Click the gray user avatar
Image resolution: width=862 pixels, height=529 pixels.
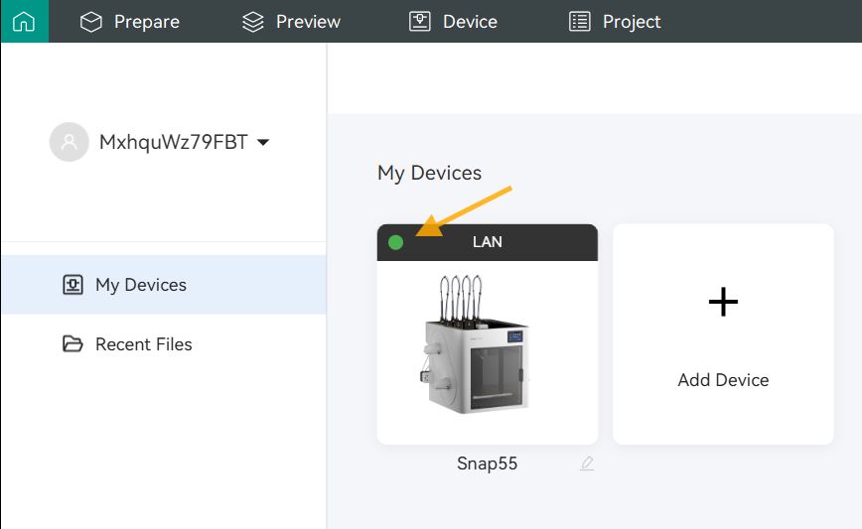[x=69, y=142]
